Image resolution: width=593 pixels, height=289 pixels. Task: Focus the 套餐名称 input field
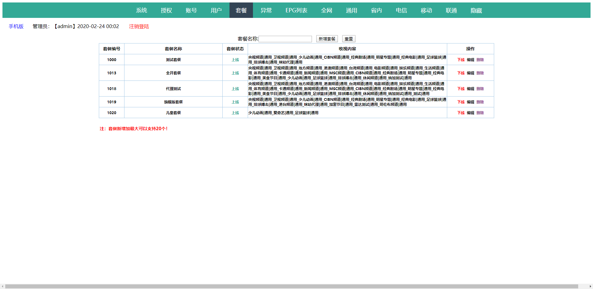[285, 39]
